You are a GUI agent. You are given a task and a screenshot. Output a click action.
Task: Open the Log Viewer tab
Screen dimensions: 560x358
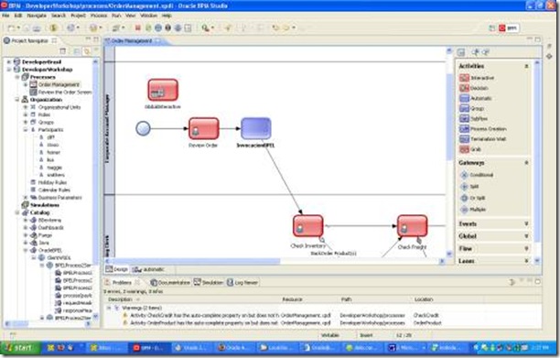coord(242,282)
